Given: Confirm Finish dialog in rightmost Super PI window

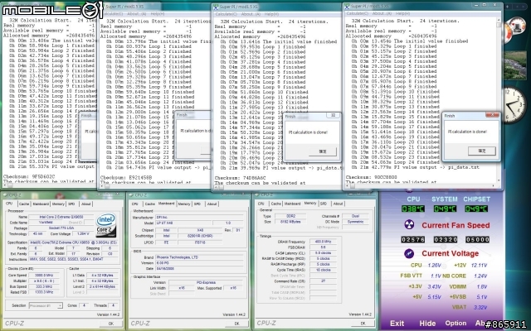Looking at the screenshot, I should coord(481,151).
